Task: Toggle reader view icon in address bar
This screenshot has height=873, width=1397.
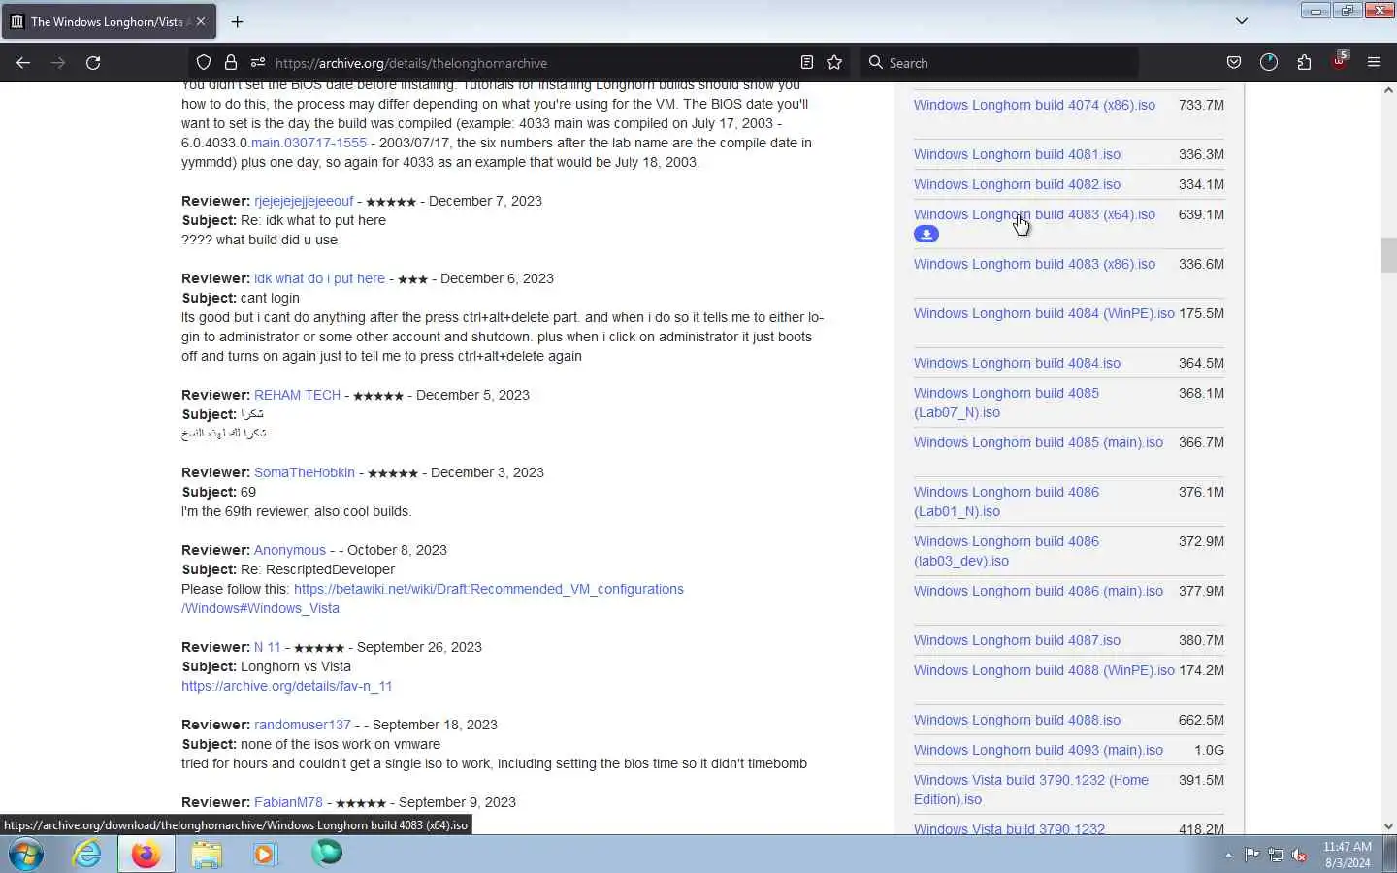Action: pos(807,63)
